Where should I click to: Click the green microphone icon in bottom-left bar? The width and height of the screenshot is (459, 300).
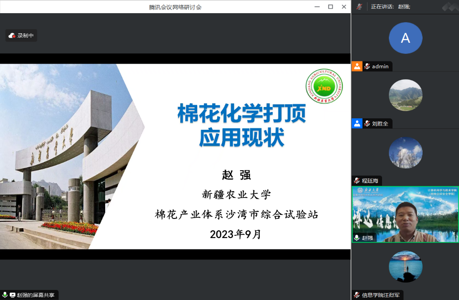point(5,295)
